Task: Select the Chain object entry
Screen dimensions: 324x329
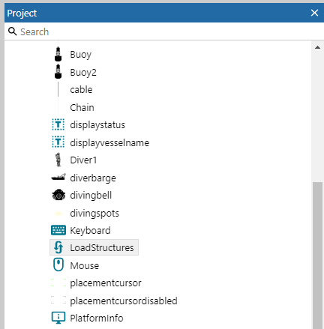Action: pyautogui.click(x=82, y=108)
